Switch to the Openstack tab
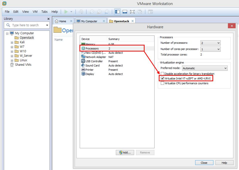239x170 pixels. coord(121,21)
